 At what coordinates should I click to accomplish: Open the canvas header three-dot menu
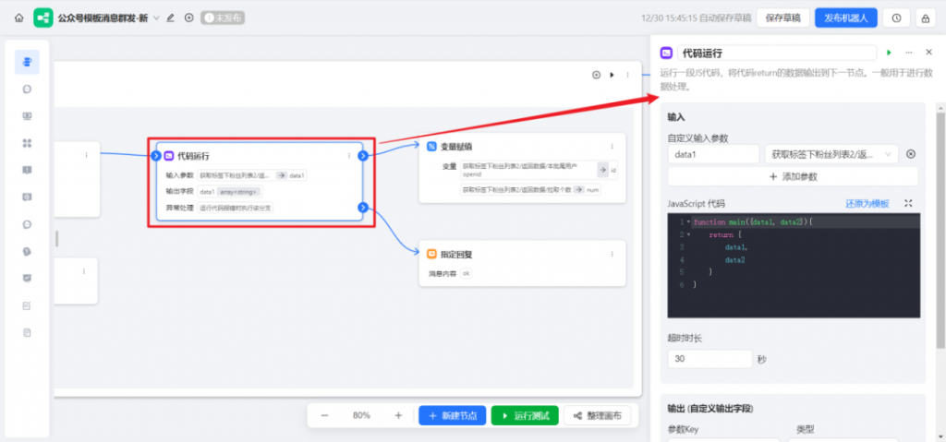[627, 75]
